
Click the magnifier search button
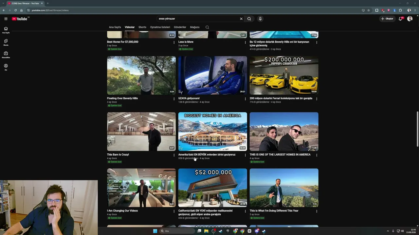click(249, 19)
